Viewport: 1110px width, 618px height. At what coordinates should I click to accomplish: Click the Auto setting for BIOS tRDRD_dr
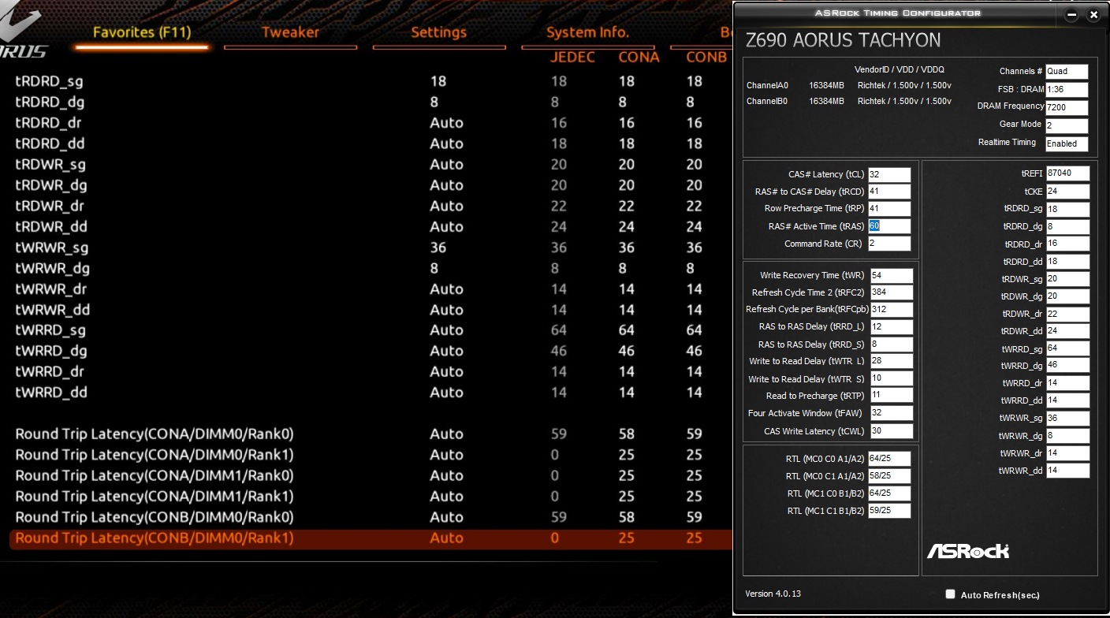(446, 123)
